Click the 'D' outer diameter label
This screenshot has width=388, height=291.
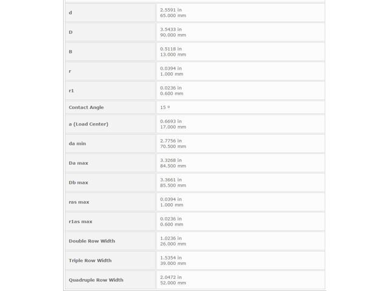point(70,32)
